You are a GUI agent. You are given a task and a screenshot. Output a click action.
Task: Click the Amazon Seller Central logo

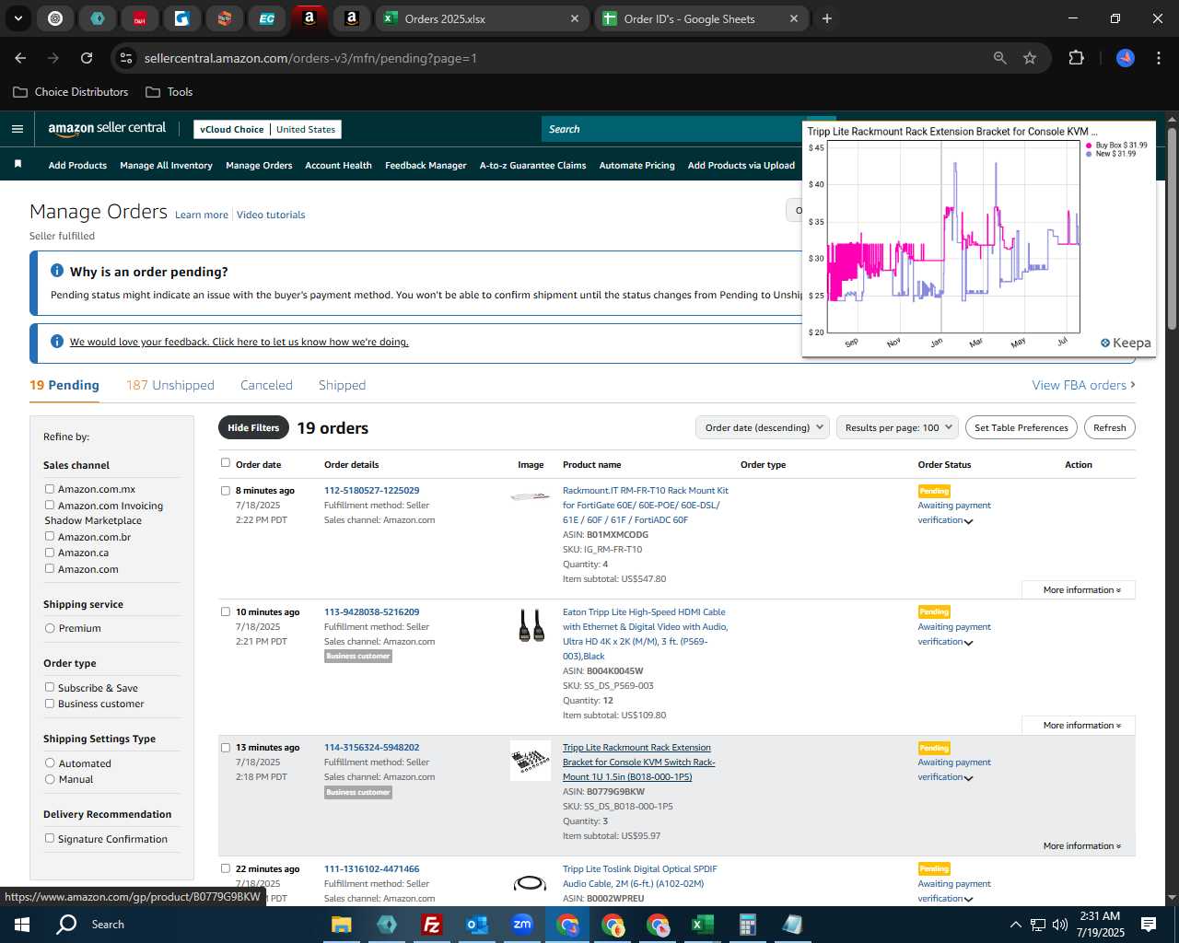[107, 129]
